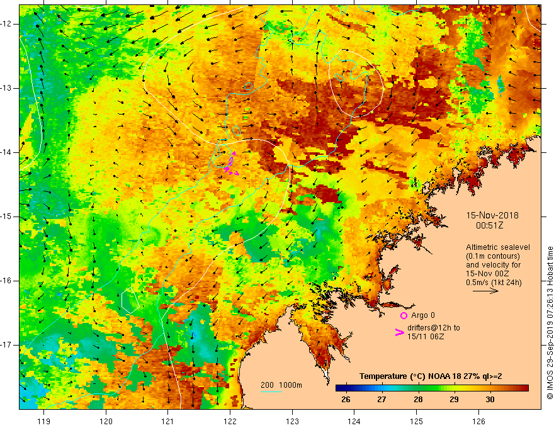Click the latitude axis label -12
Viewport: 554px width, 428px height.
tap(7, 24)
